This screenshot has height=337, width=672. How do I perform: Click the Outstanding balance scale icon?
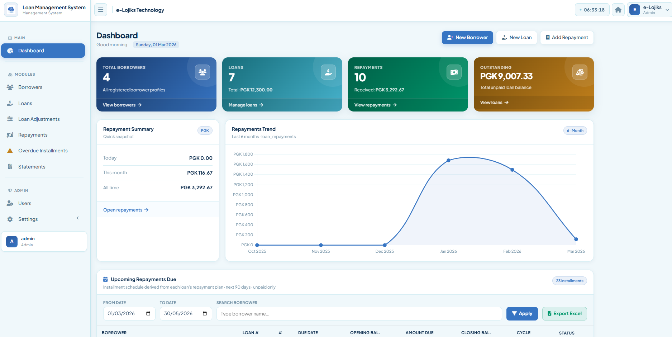[580, 72]
